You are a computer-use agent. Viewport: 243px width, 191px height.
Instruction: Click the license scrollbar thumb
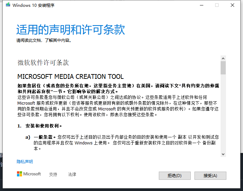223,68
